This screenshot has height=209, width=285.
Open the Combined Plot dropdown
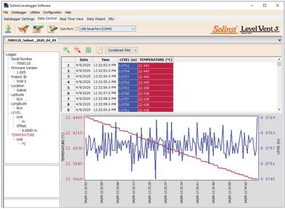[x=123, y=50]
